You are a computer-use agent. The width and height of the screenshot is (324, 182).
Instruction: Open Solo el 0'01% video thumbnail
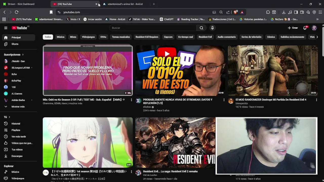(180, 71)
